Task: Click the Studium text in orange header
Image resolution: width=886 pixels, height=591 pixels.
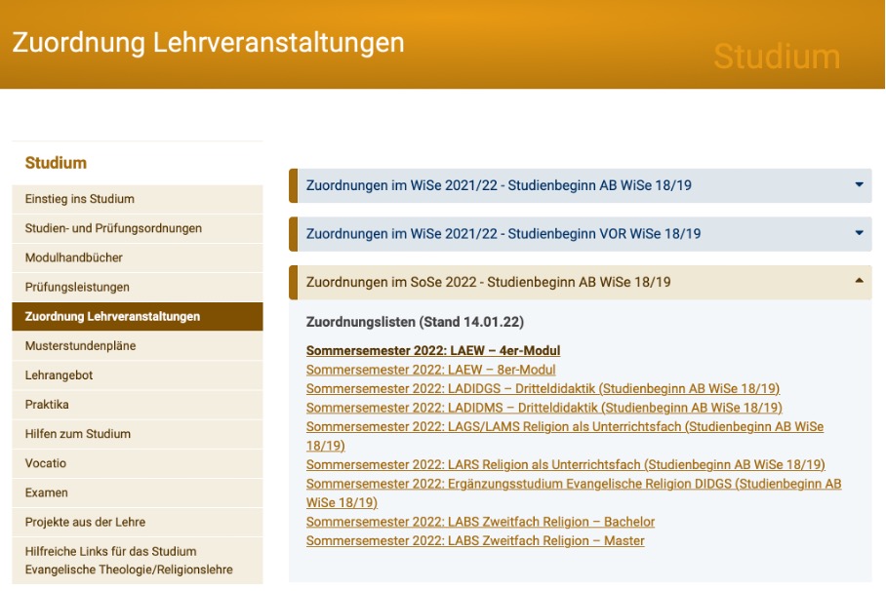Action: [777, 57]
